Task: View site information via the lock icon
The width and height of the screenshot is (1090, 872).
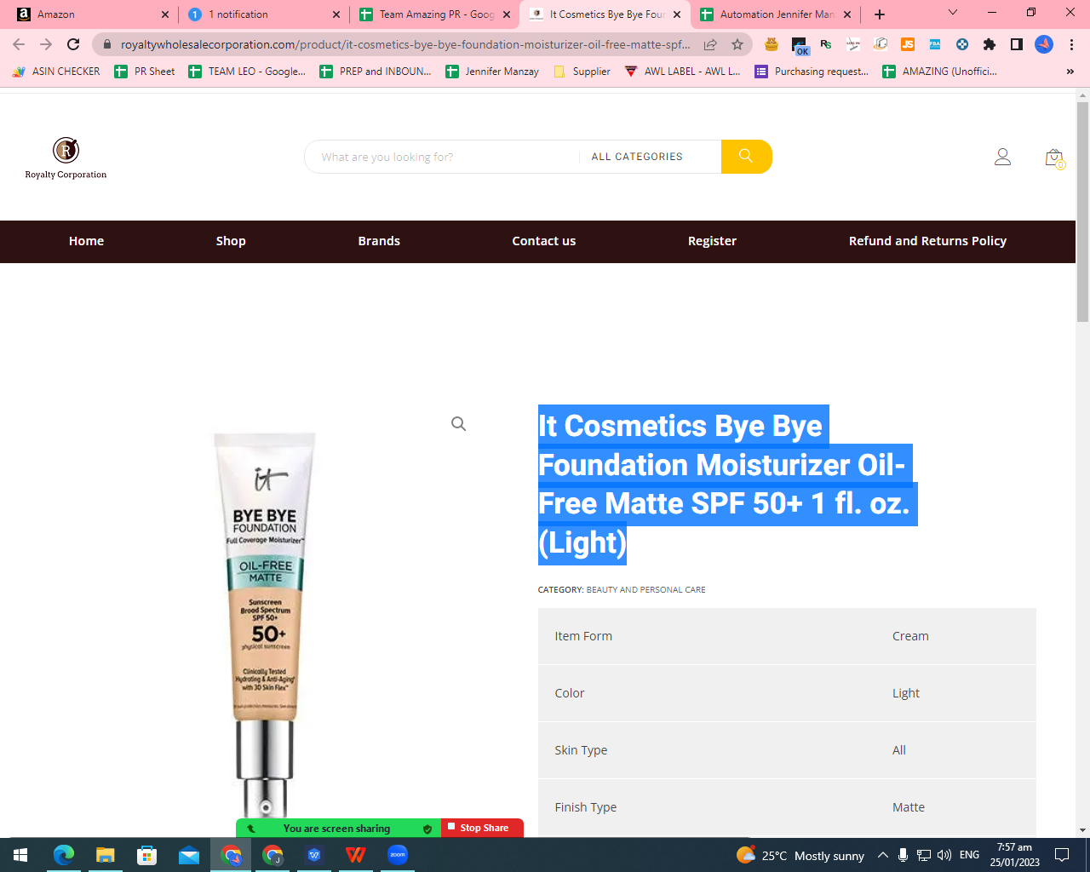Action: point(106,44)
